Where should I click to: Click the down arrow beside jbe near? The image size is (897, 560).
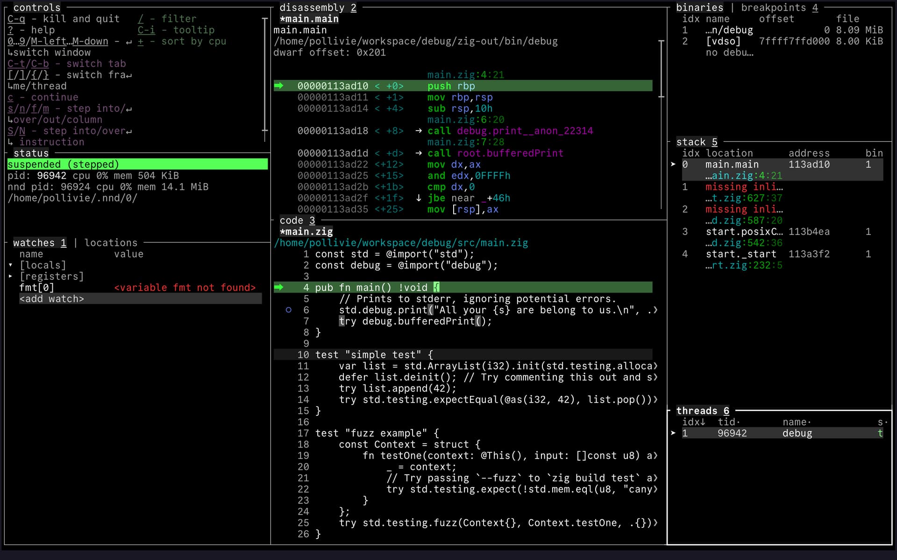point(419,198)
